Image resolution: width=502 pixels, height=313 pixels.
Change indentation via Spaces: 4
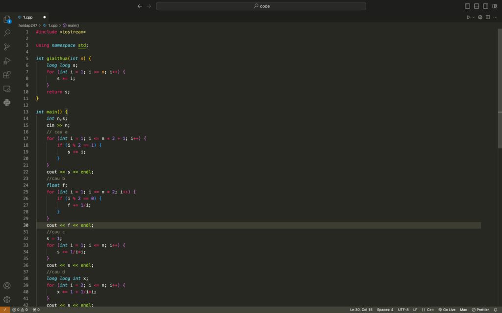point(385,310)
